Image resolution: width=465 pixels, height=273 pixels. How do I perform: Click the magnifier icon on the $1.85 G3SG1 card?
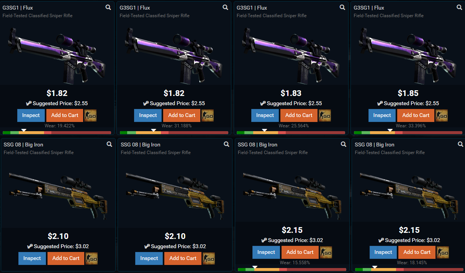point(460,7)
